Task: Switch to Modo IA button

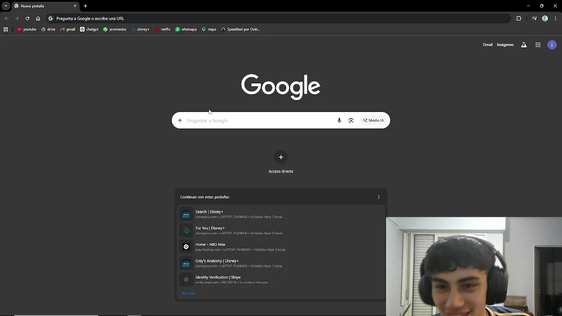Action: [374, 120]
